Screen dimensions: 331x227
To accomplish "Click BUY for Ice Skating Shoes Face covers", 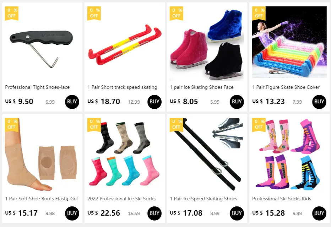I will 237,102.
